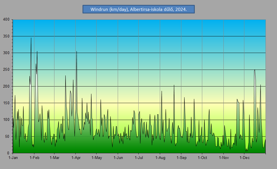This screenshot has width=277, height=169.
Task: Click the 1-Dec x-axis label
Action: 244,158
